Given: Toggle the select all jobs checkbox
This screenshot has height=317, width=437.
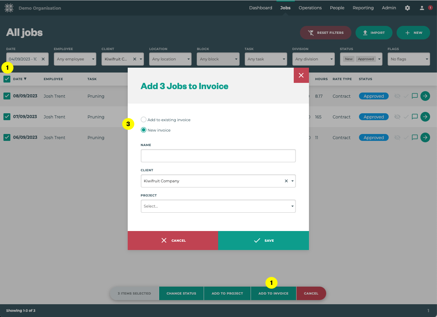Looking at the screenshot, I should pyautogui.click(x=7, y=79).
